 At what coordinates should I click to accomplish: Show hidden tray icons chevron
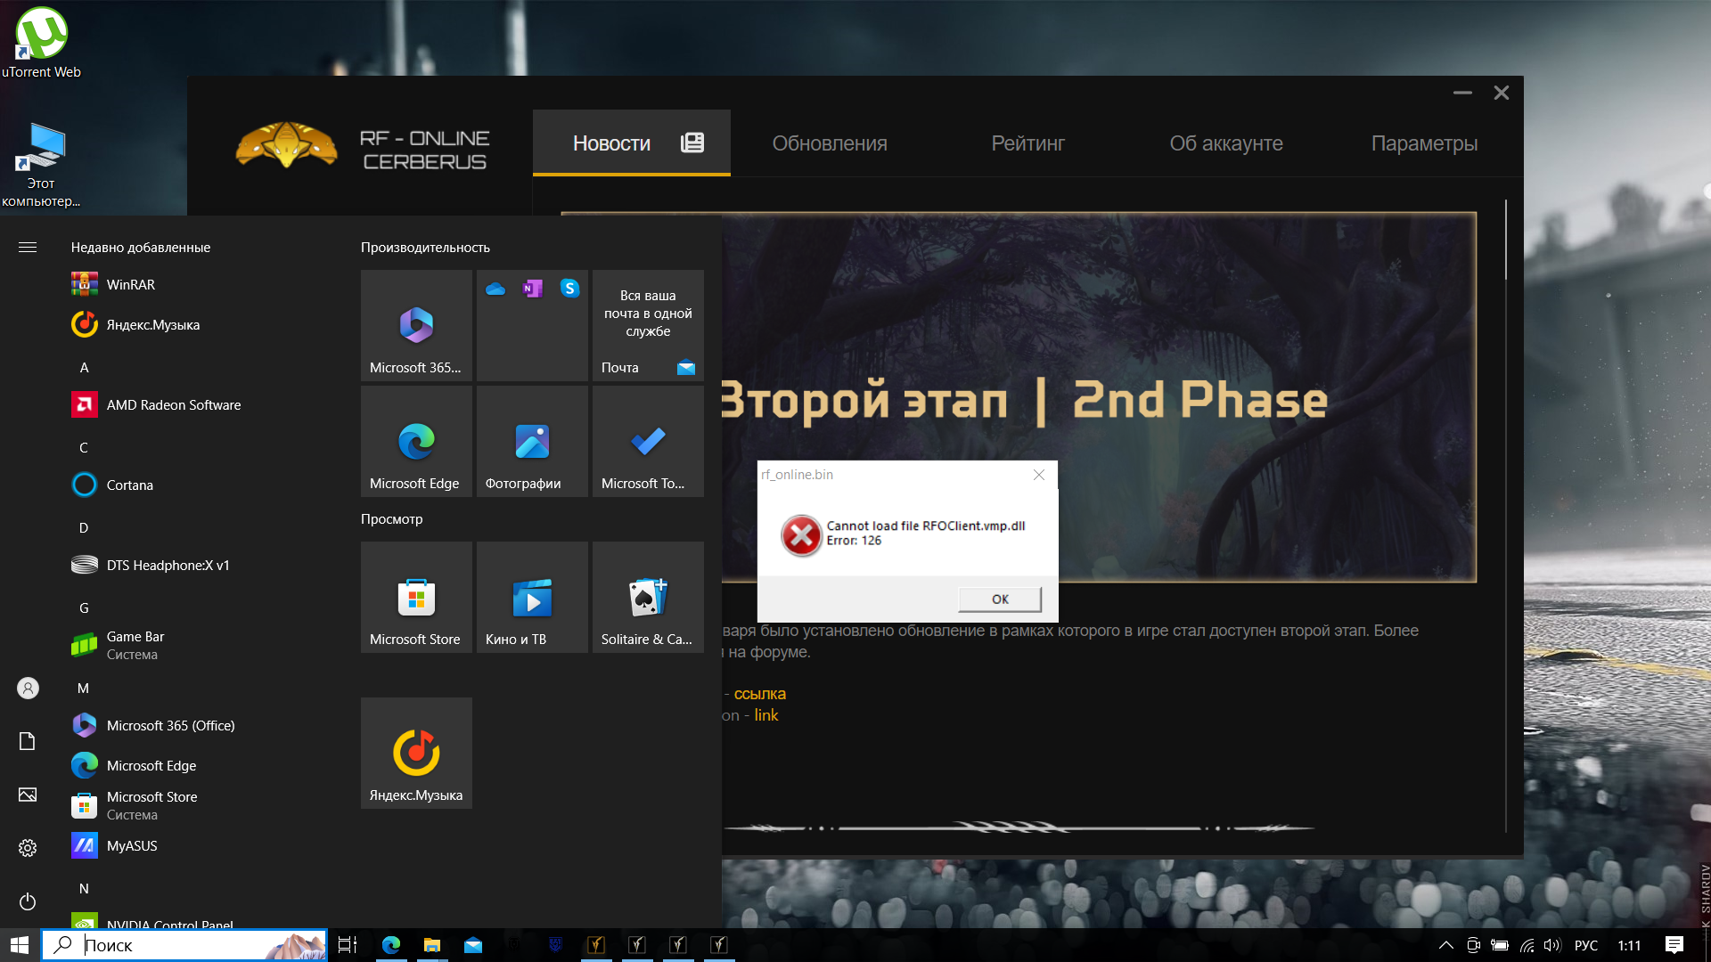[x=1445, y=945]
